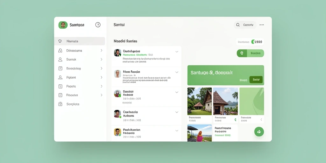The width and height of the screenshot is (326, 163).
Task: Toggle the green switch labeled 3990
Action: pos(253,42)
